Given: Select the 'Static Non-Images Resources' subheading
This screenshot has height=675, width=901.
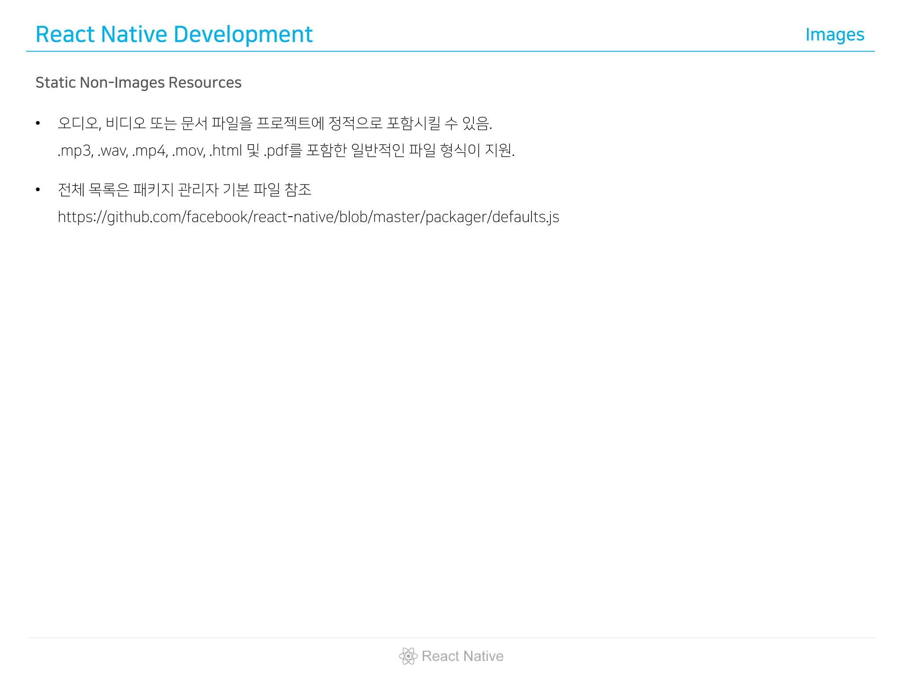Looking at the screenshot, I should [x=138, y=83].
